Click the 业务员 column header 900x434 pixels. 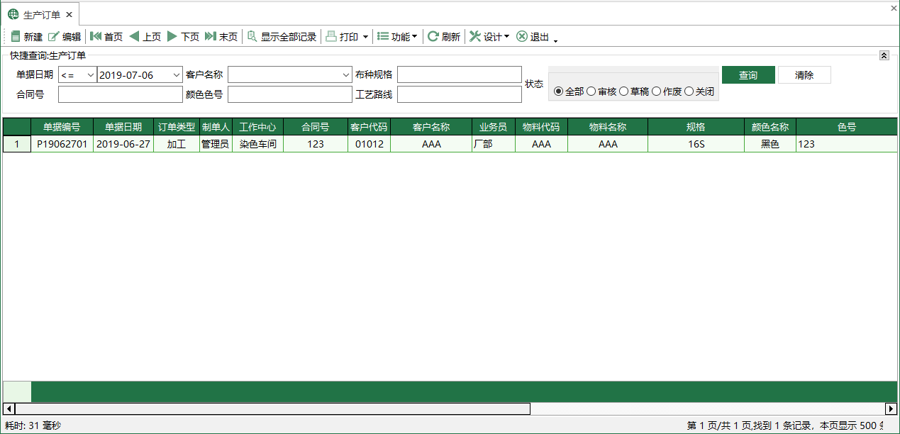(x=493, y=127)
